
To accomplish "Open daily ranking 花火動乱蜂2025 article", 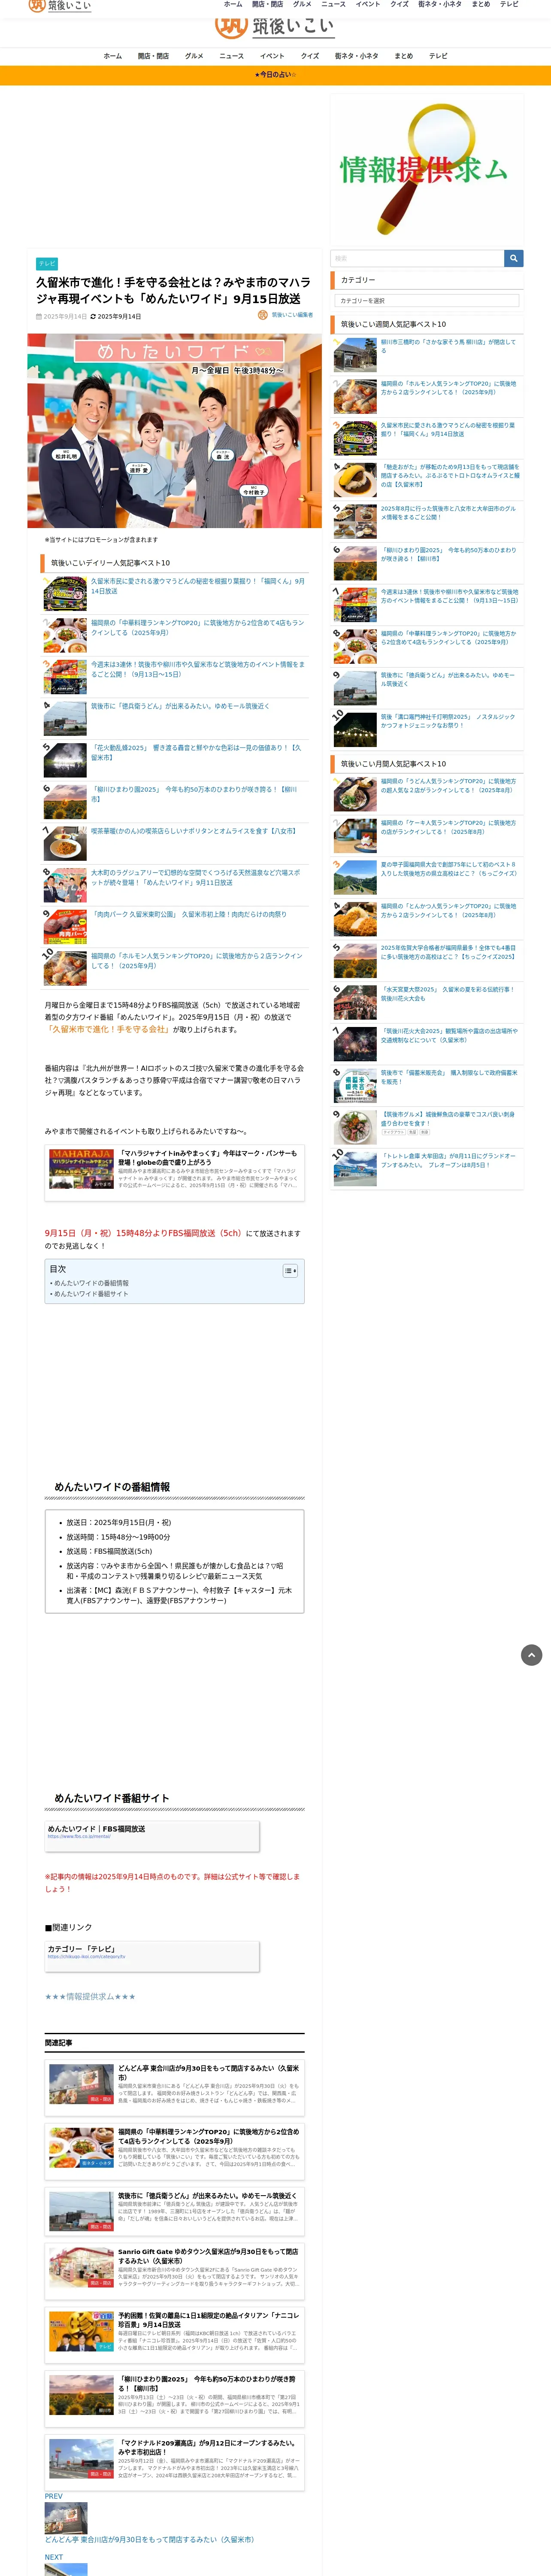I will [196, 752].
